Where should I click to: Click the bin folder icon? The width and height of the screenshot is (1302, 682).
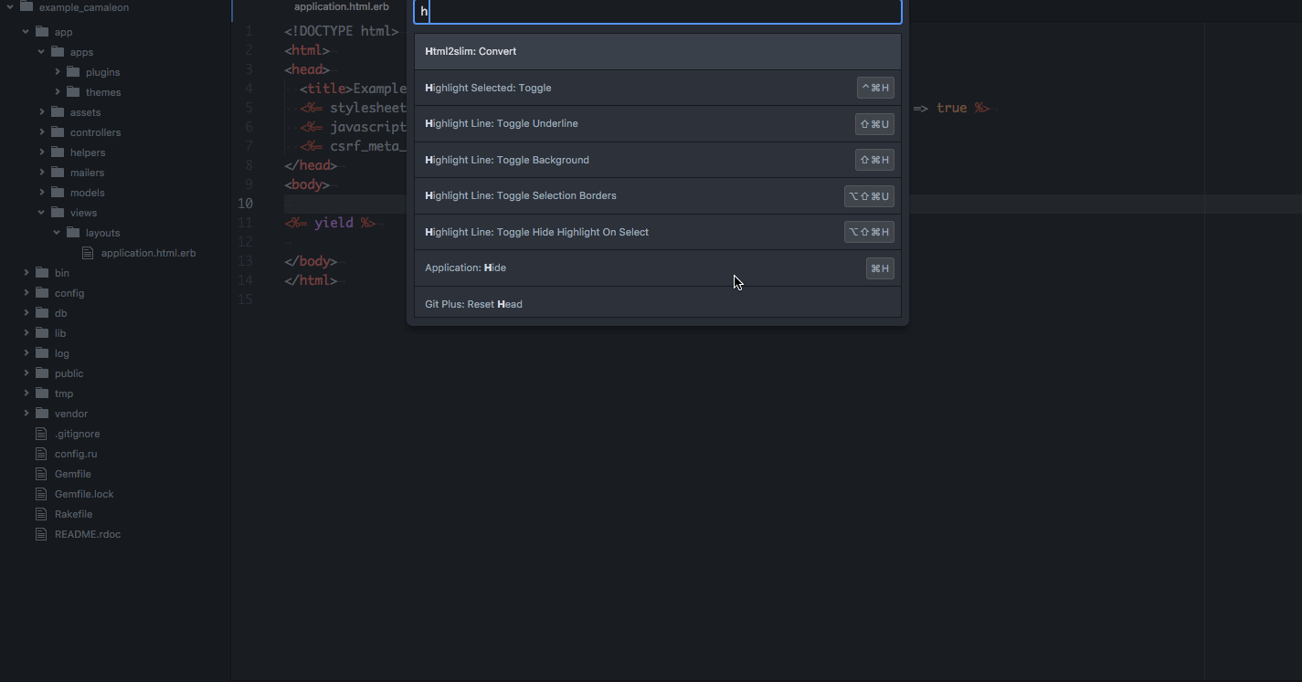42,273
